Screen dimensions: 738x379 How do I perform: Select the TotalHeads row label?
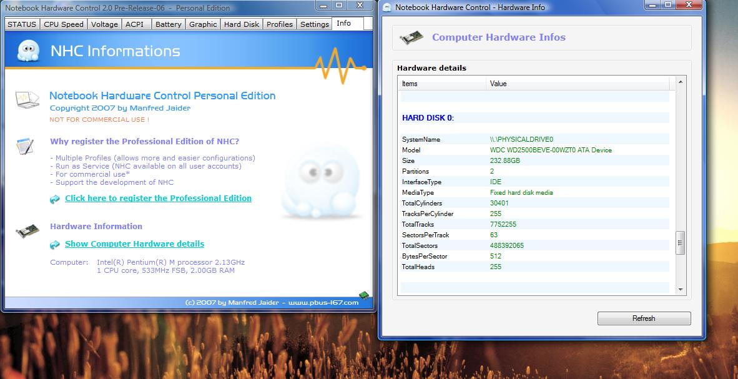(418, 267)
